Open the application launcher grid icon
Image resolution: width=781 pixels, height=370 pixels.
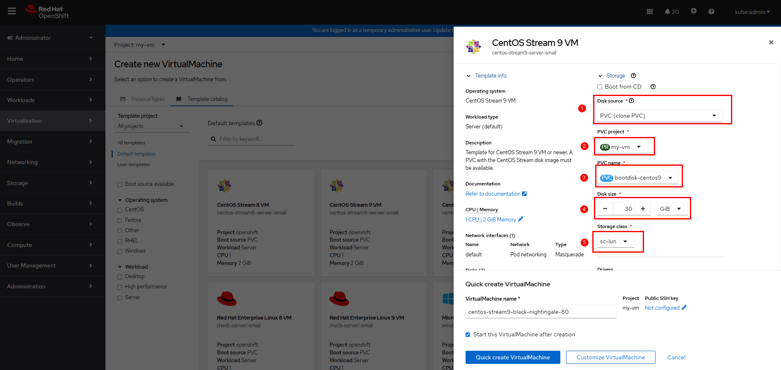[x=650, y=12]
